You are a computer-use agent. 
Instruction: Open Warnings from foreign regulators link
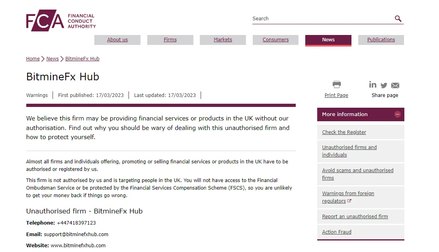348,197
